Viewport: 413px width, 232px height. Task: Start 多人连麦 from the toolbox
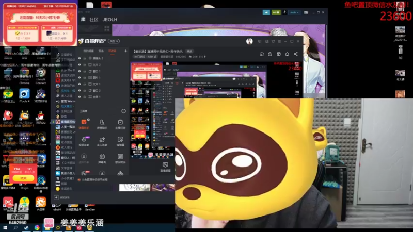tap(102, 141)
